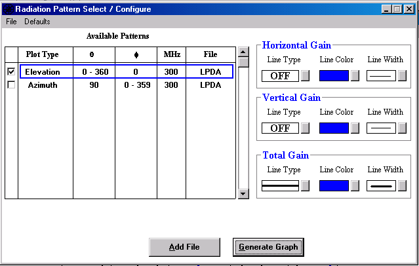Open Total Gain Line Width dropdown button
The width and height of the screenshot is (419, 266).
pyautogui.click(x=402, y=185)
